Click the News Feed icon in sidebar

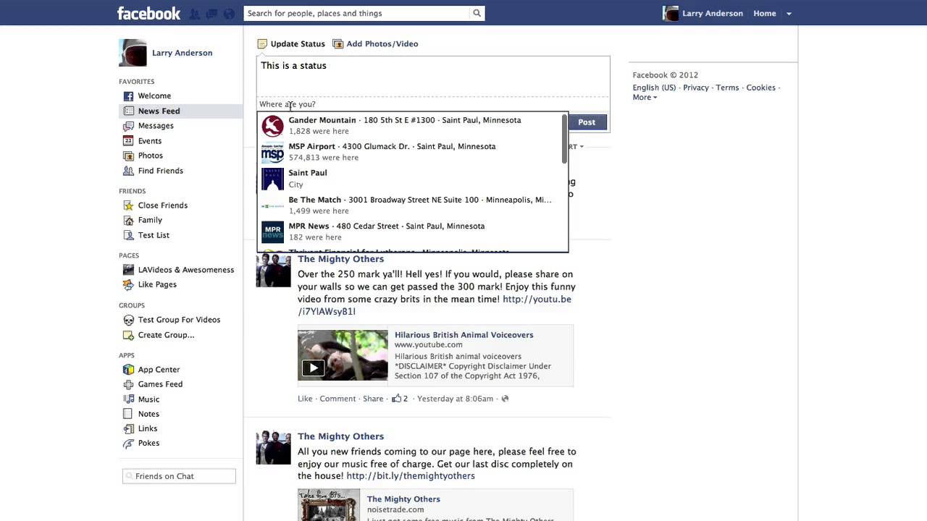(128, 111)
